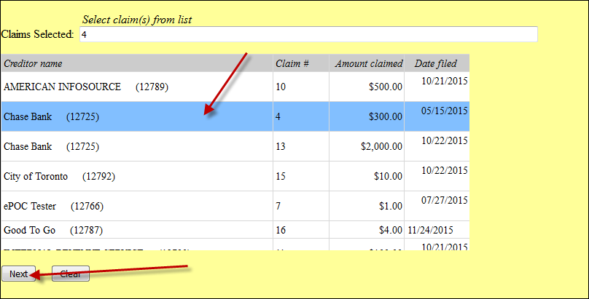Click 'Select claim(s) from list' instruction text

137,20
